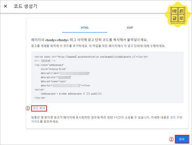
Task: Click the 코드 복사 link
Action: [x=39, y=108]
